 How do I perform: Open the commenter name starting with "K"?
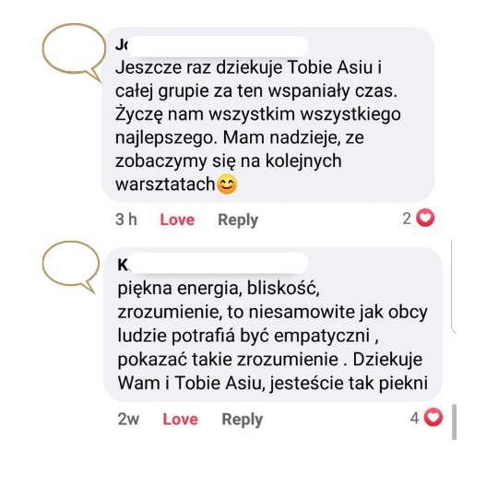(x=123, y=265)
